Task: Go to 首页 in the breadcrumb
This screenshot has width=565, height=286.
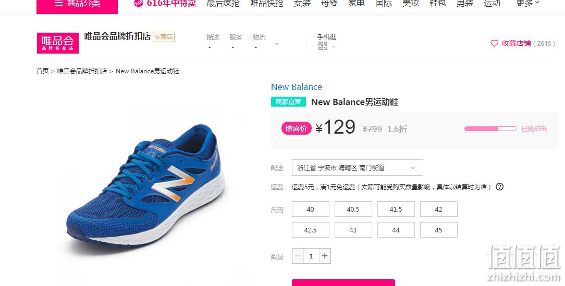Action: point(42,71)
